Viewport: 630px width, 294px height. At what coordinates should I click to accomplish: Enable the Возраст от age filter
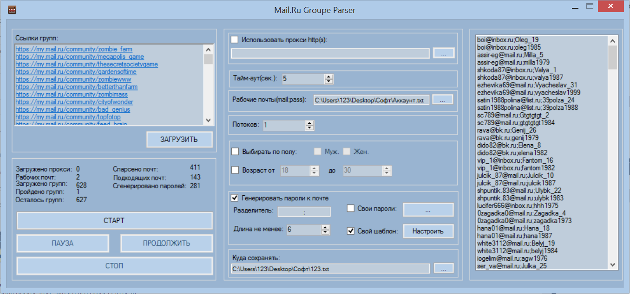click(235, 170)
